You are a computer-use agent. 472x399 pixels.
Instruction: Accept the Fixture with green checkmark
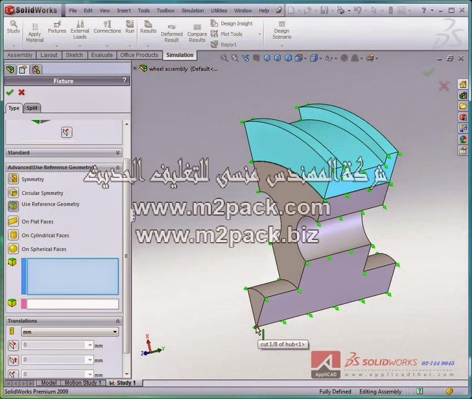9,92
